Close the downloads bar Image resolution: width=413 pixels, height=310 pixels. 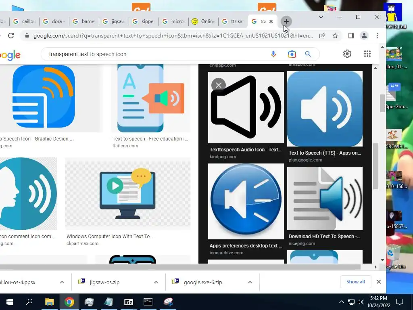[x=379, y=282]
